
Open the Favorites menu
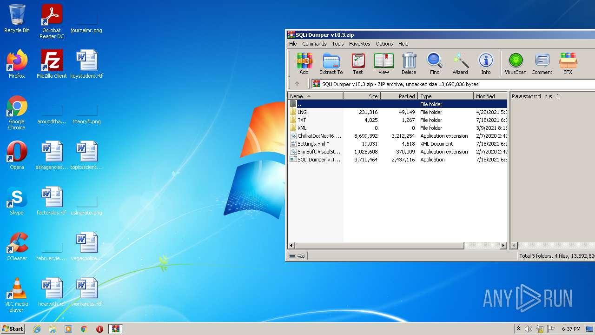(360, 44)
